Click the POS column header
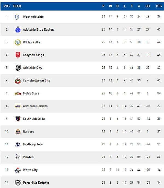The image size is (164, 188). 7,6
